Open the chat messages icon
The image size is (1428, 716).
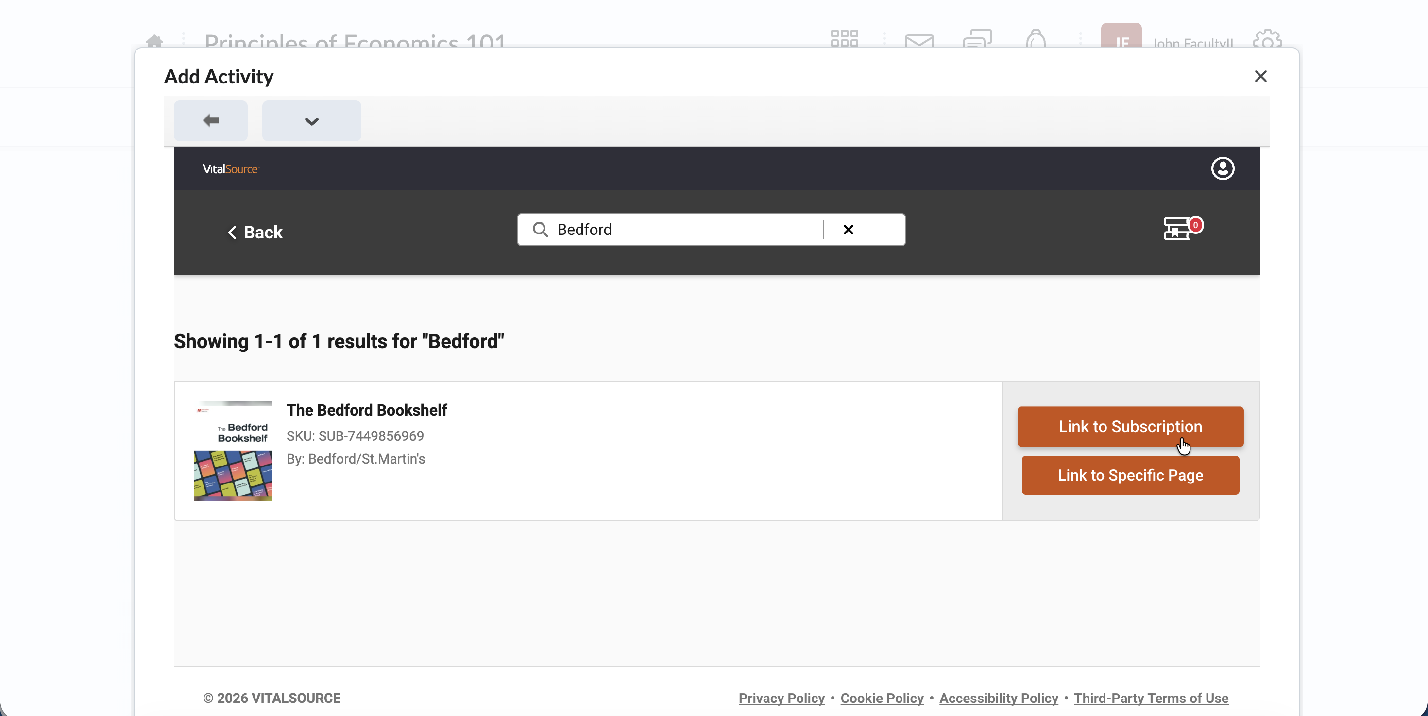[977, 39]
